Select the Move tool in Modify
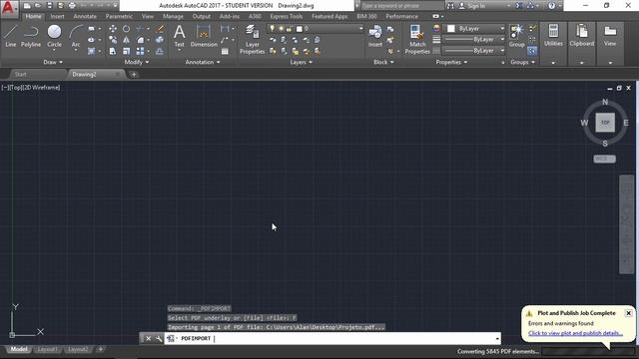Screen dimensions: 639x359 pyautogui.click(x=113, y=29)
